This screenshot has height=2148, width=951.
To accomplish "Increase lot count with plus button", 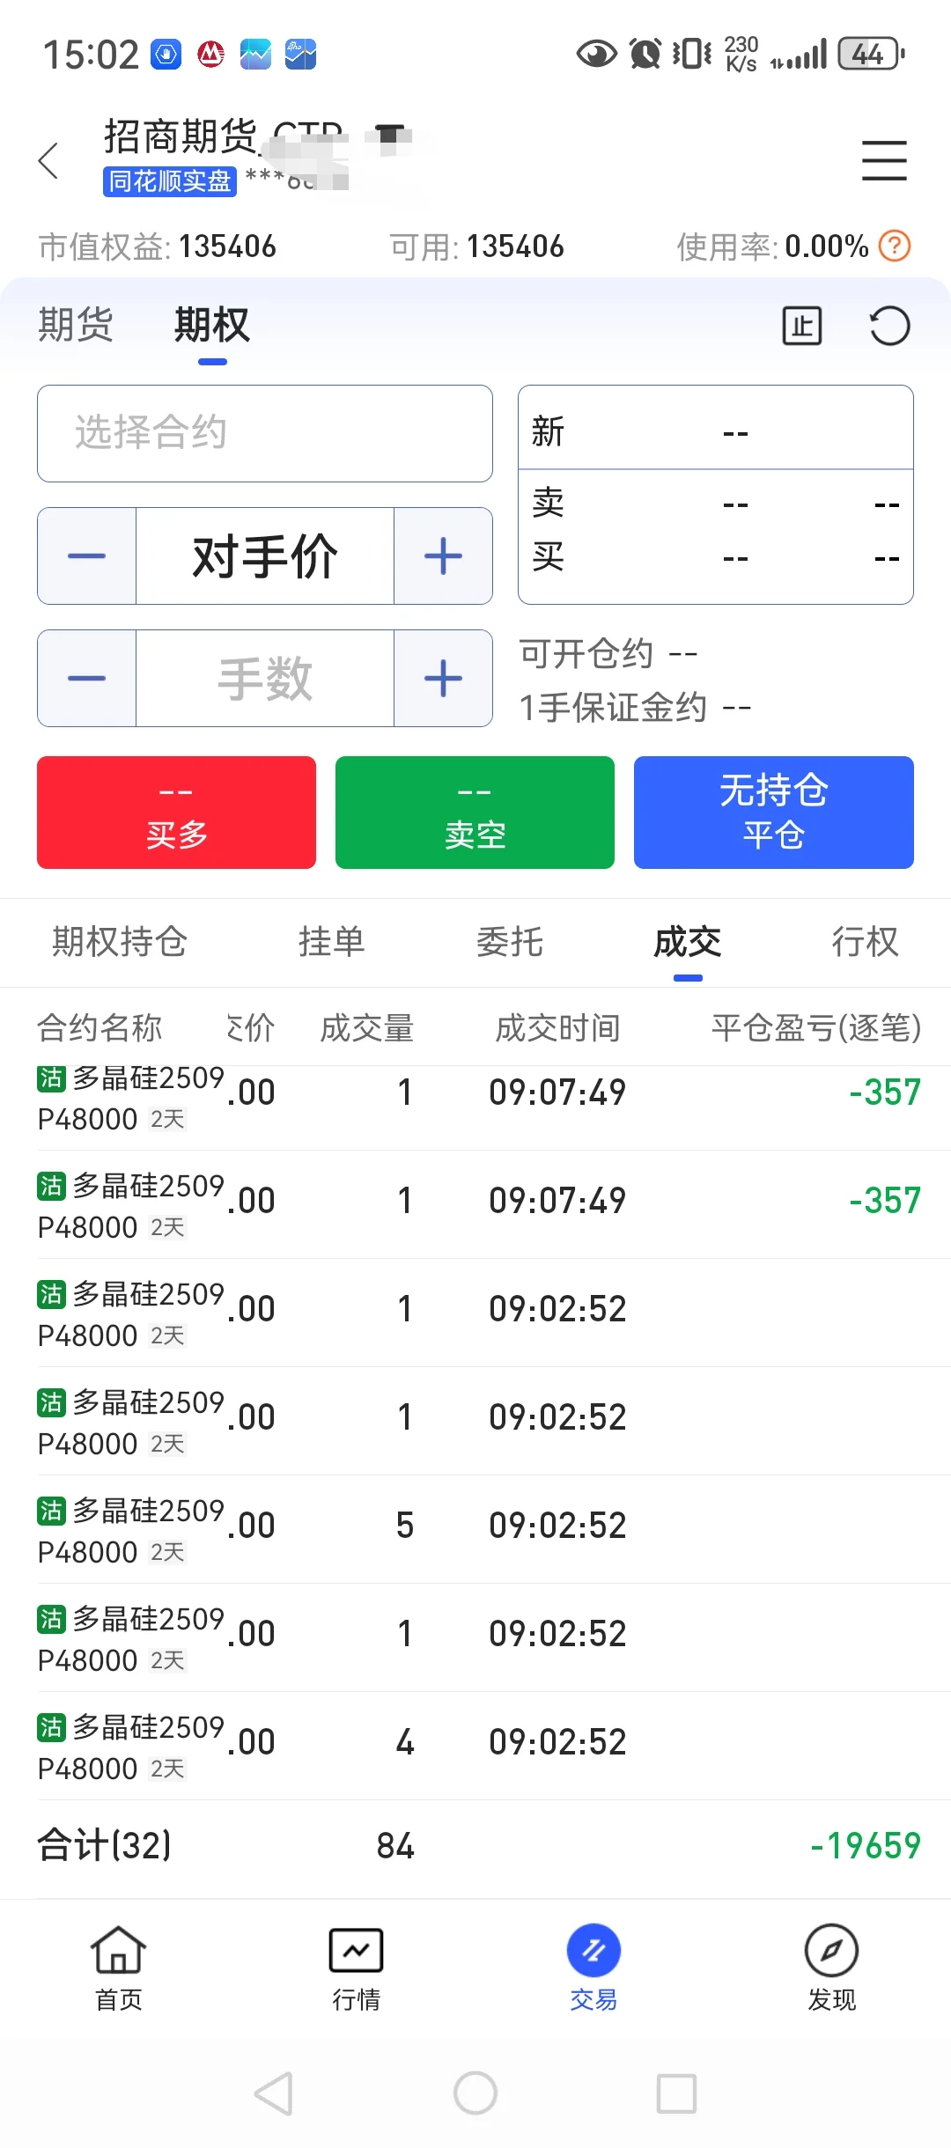I will click(x=443, y=678).
